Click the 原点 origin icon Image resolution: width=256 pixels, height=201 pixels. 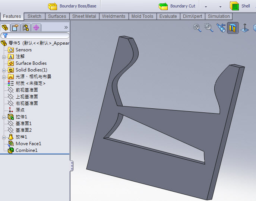click(x=11, y=110)
